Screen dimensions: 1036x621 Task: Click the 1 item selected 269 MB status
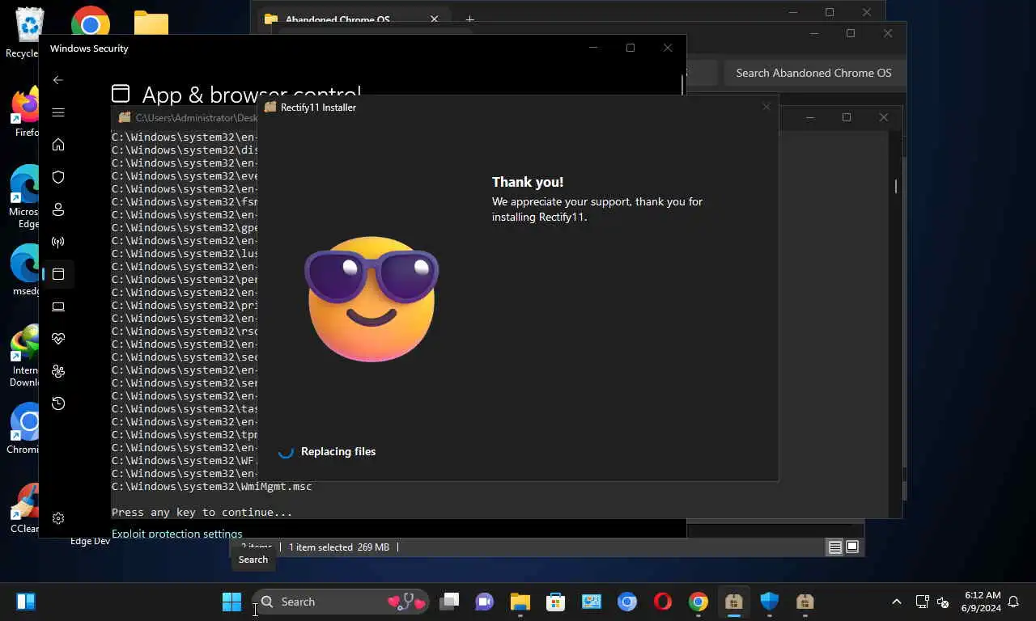click(338, 547)
